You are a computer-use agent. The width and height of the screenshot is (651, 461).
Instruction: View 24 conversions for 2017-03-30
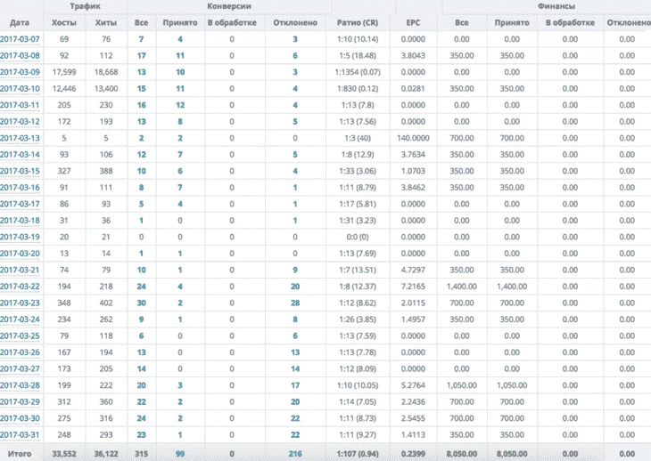click(x=141, y=418)
